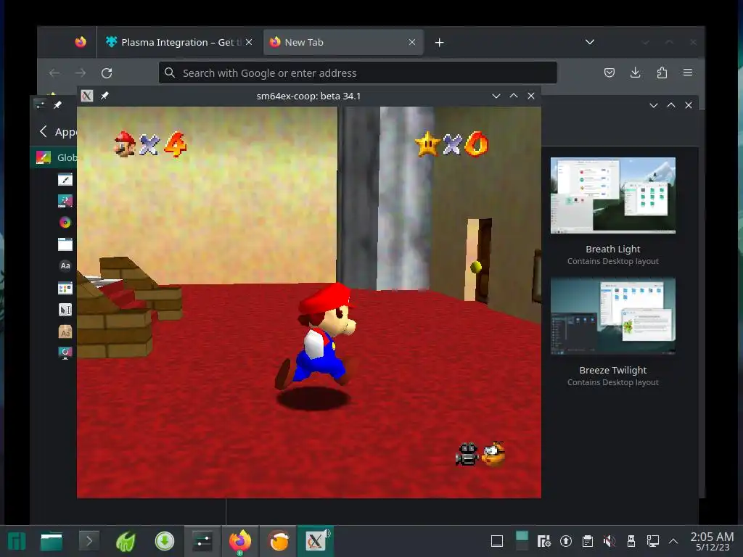
Task: Open the Colors settings icon in sidebar
Action: pyautogui.click(x=65, y=223)
